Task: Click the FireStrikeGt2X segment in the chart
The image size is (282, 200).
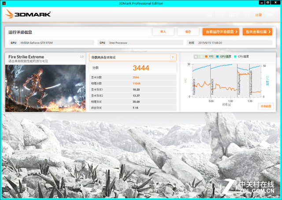Action: [224, 81]
